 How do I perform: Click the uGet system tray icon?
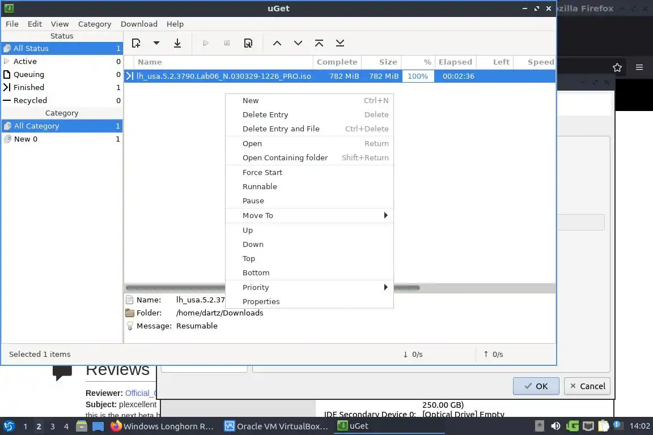(572, 427)
